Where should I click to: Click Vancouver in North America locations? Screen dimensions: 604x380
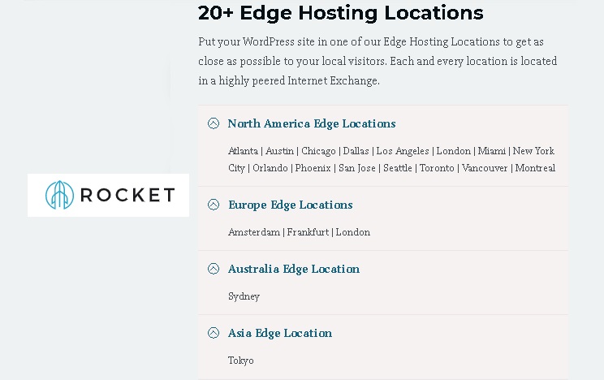pyautogui.click(x=485, y=168)
